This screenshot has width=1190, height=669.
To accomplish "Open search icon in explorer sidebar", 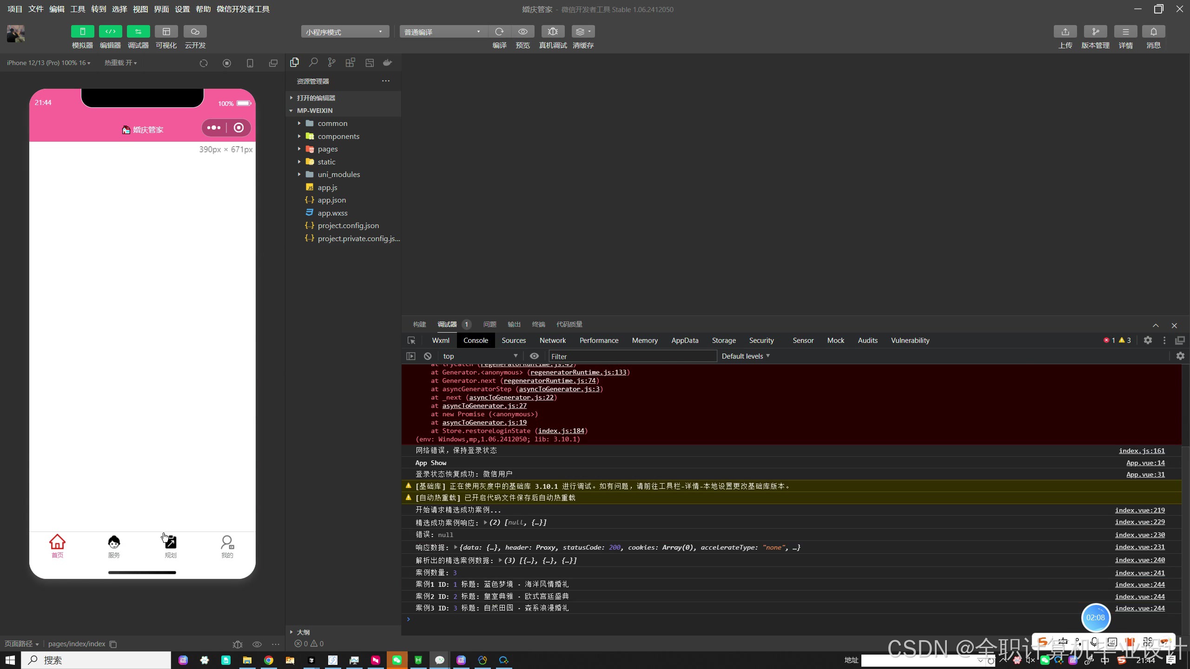I will point(313,62).
